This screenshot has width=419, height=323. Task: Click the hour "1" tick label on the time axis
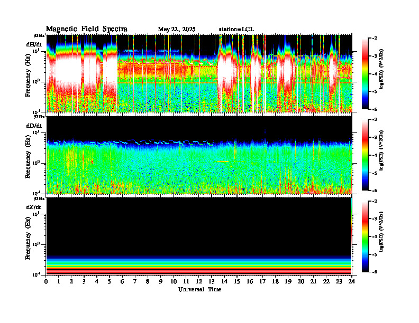pos(59,281)
